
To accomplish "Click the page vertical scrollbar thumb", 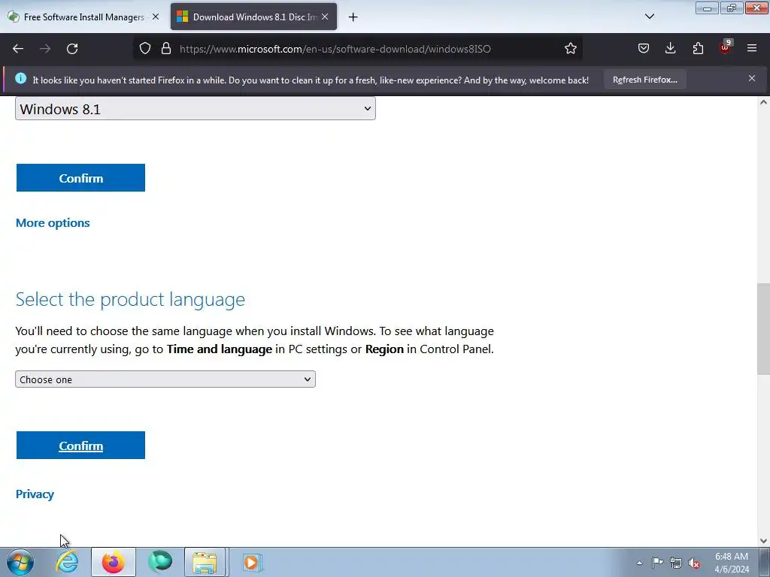I will (x=763, y=329).
